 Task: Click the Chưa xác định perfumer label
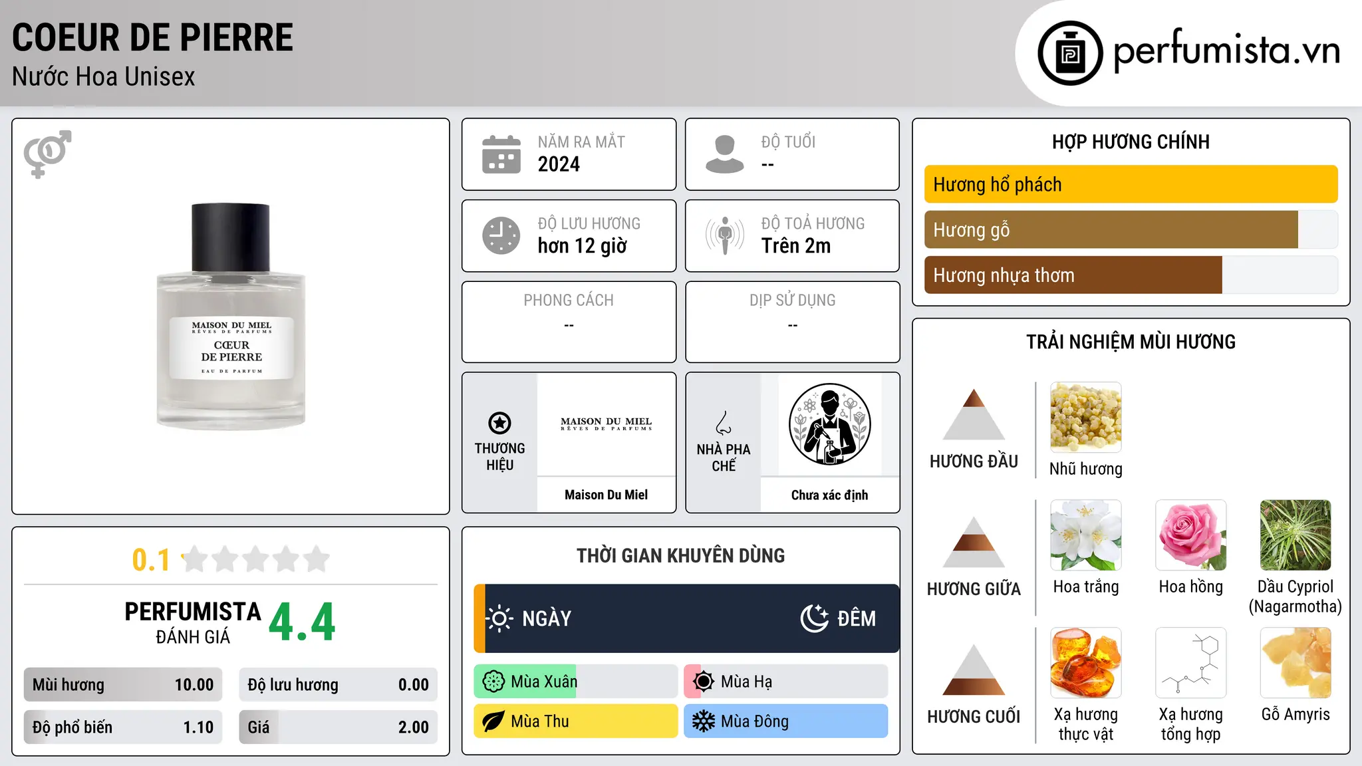[x=829, y=495]
